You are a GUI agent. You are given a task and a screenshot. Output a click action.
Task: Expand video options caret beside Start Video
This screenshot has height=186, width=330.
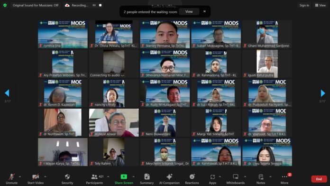45,177
